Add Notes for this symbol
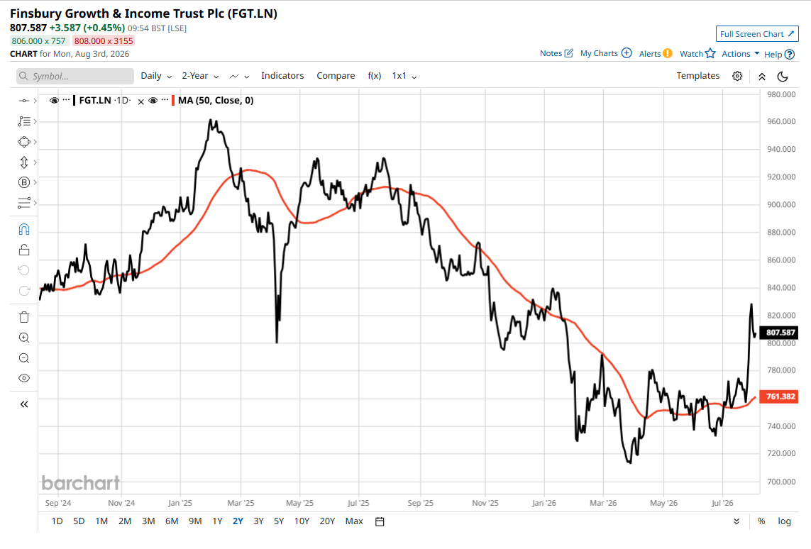This screenshot has height=549, width=811. 556,53
